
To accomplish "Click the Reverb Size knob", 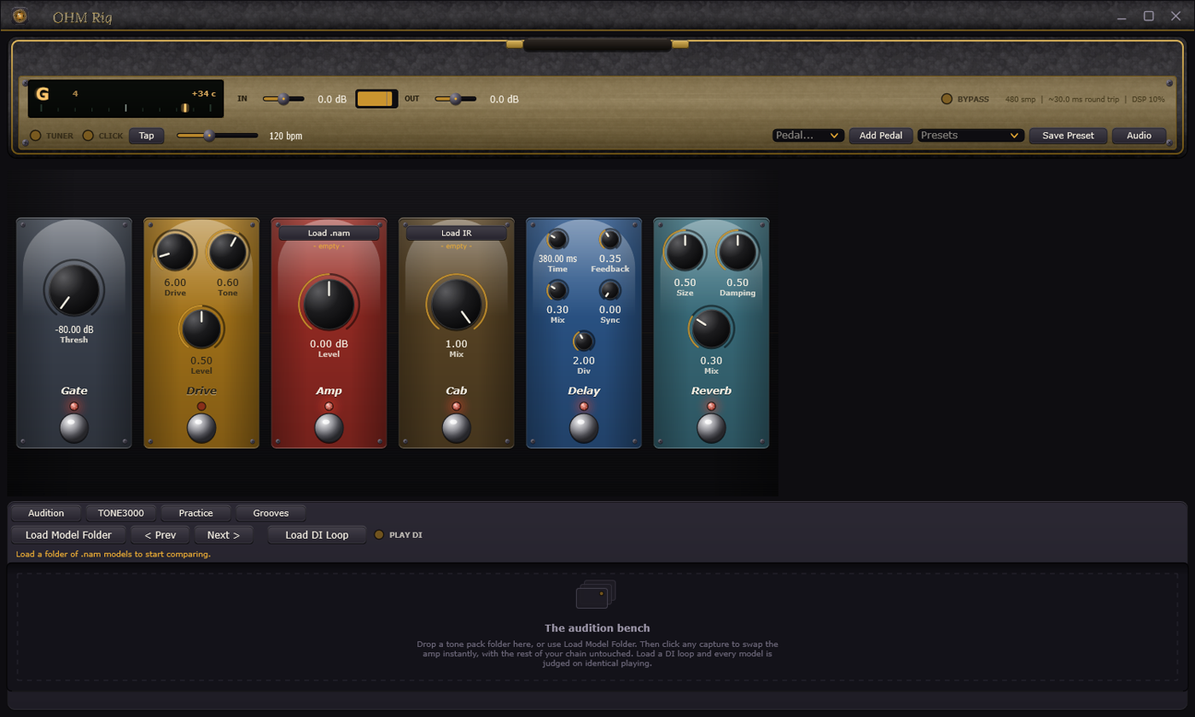I will (685, 253).
